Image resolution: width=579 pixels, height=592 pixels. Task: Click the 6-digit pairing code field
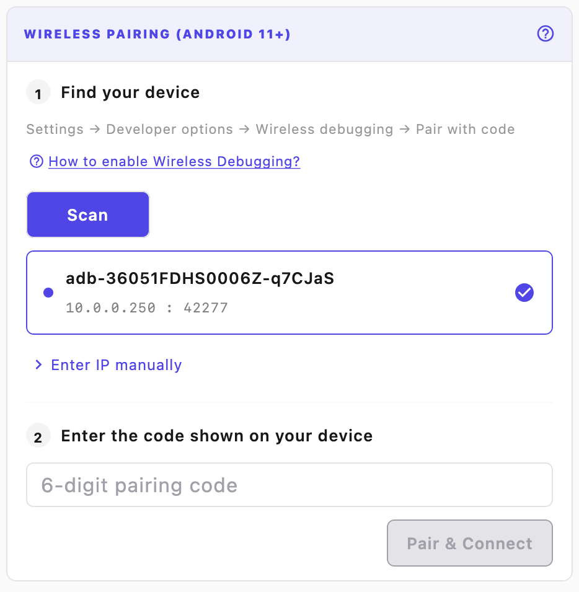289,485
